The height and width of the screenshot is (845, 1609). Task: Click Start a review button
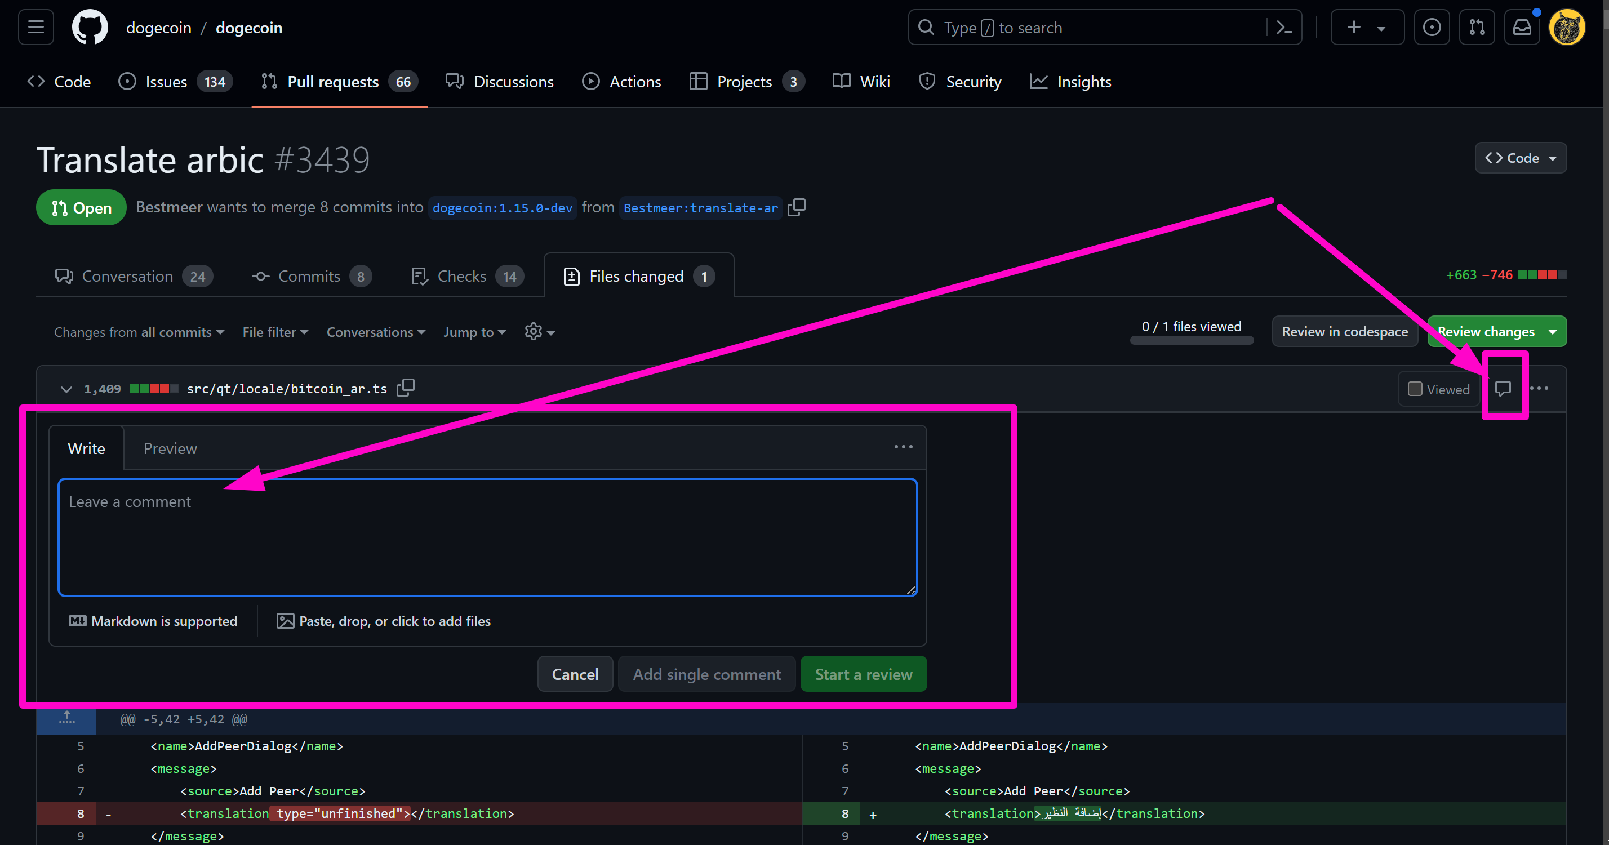click(863, 674)
